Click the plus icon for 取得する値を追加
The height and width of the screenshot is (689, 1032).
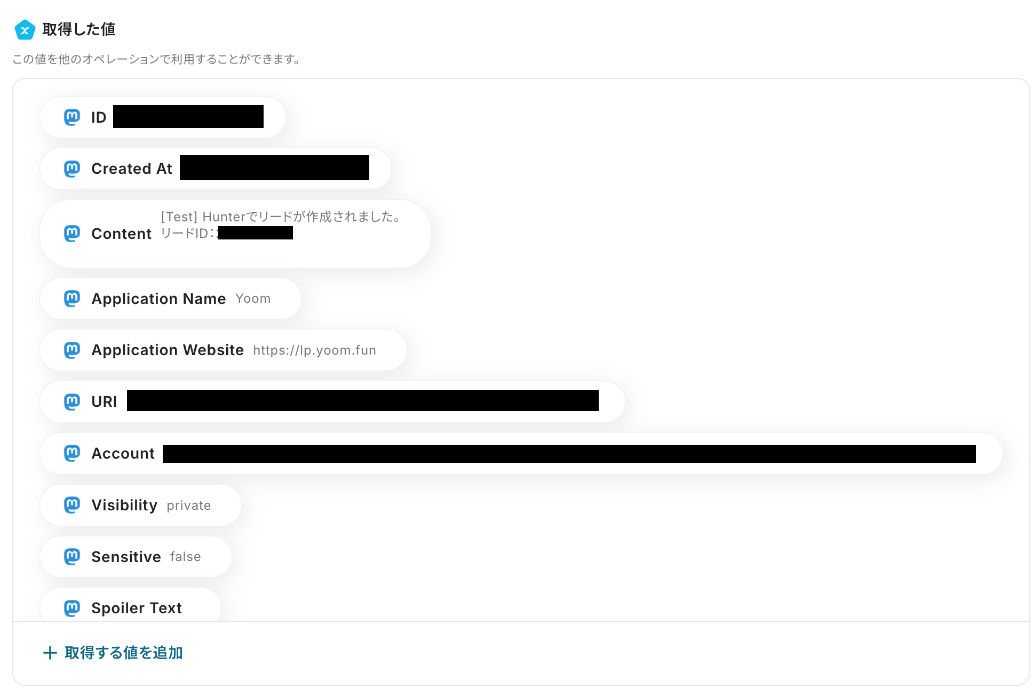click(x=50, y=653)
